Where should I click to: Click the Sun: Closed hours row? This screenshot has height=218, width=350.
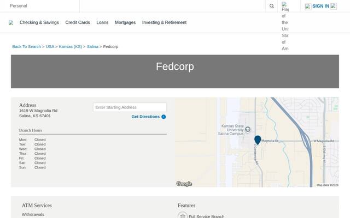click(x=32, y=167)
